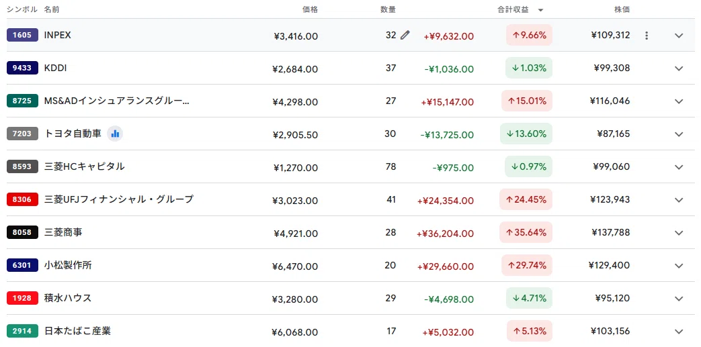Open the 三菱HCキャピタル stock name
This screenshot has height=347, width=701.
pos(85,166)
